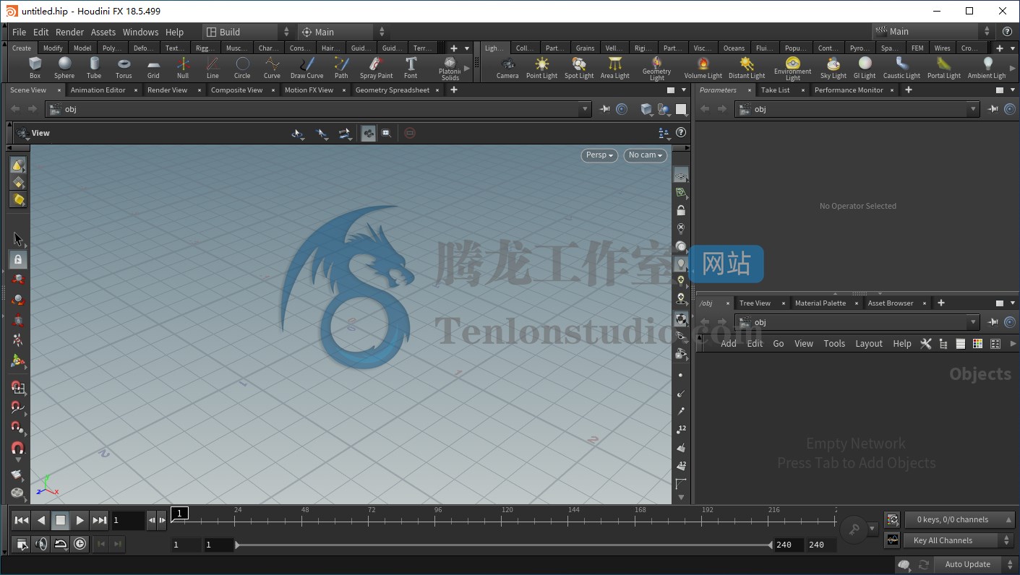This screenshot has width=1020, height=575.
Task: Open the Render menu
Action: pyautogui.click(x=69, y=32)
